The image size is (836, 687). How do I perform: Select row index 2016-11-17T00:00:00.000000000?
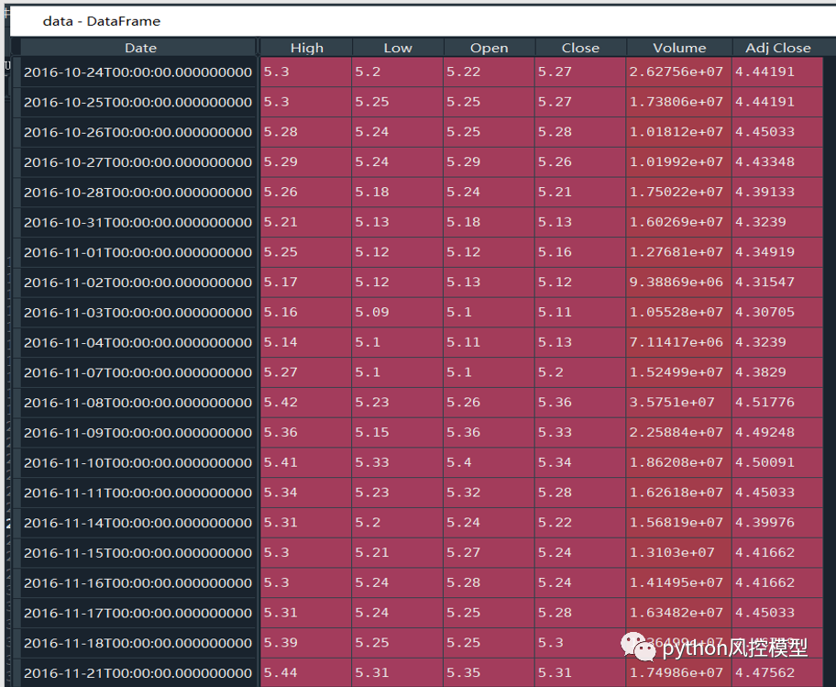pyautogui.click(x=138, y=613)
